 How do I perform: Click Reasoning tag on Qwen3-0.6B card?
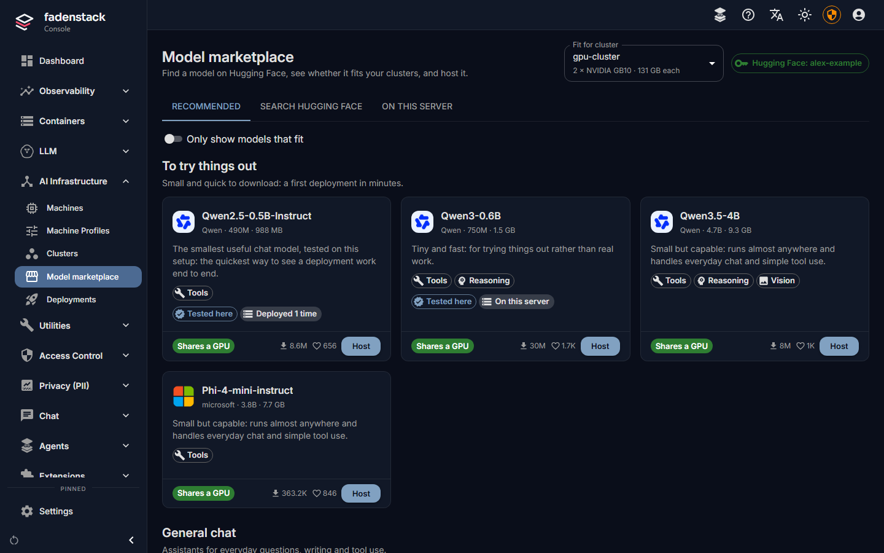pyautogui.click(x=484, y=281)
